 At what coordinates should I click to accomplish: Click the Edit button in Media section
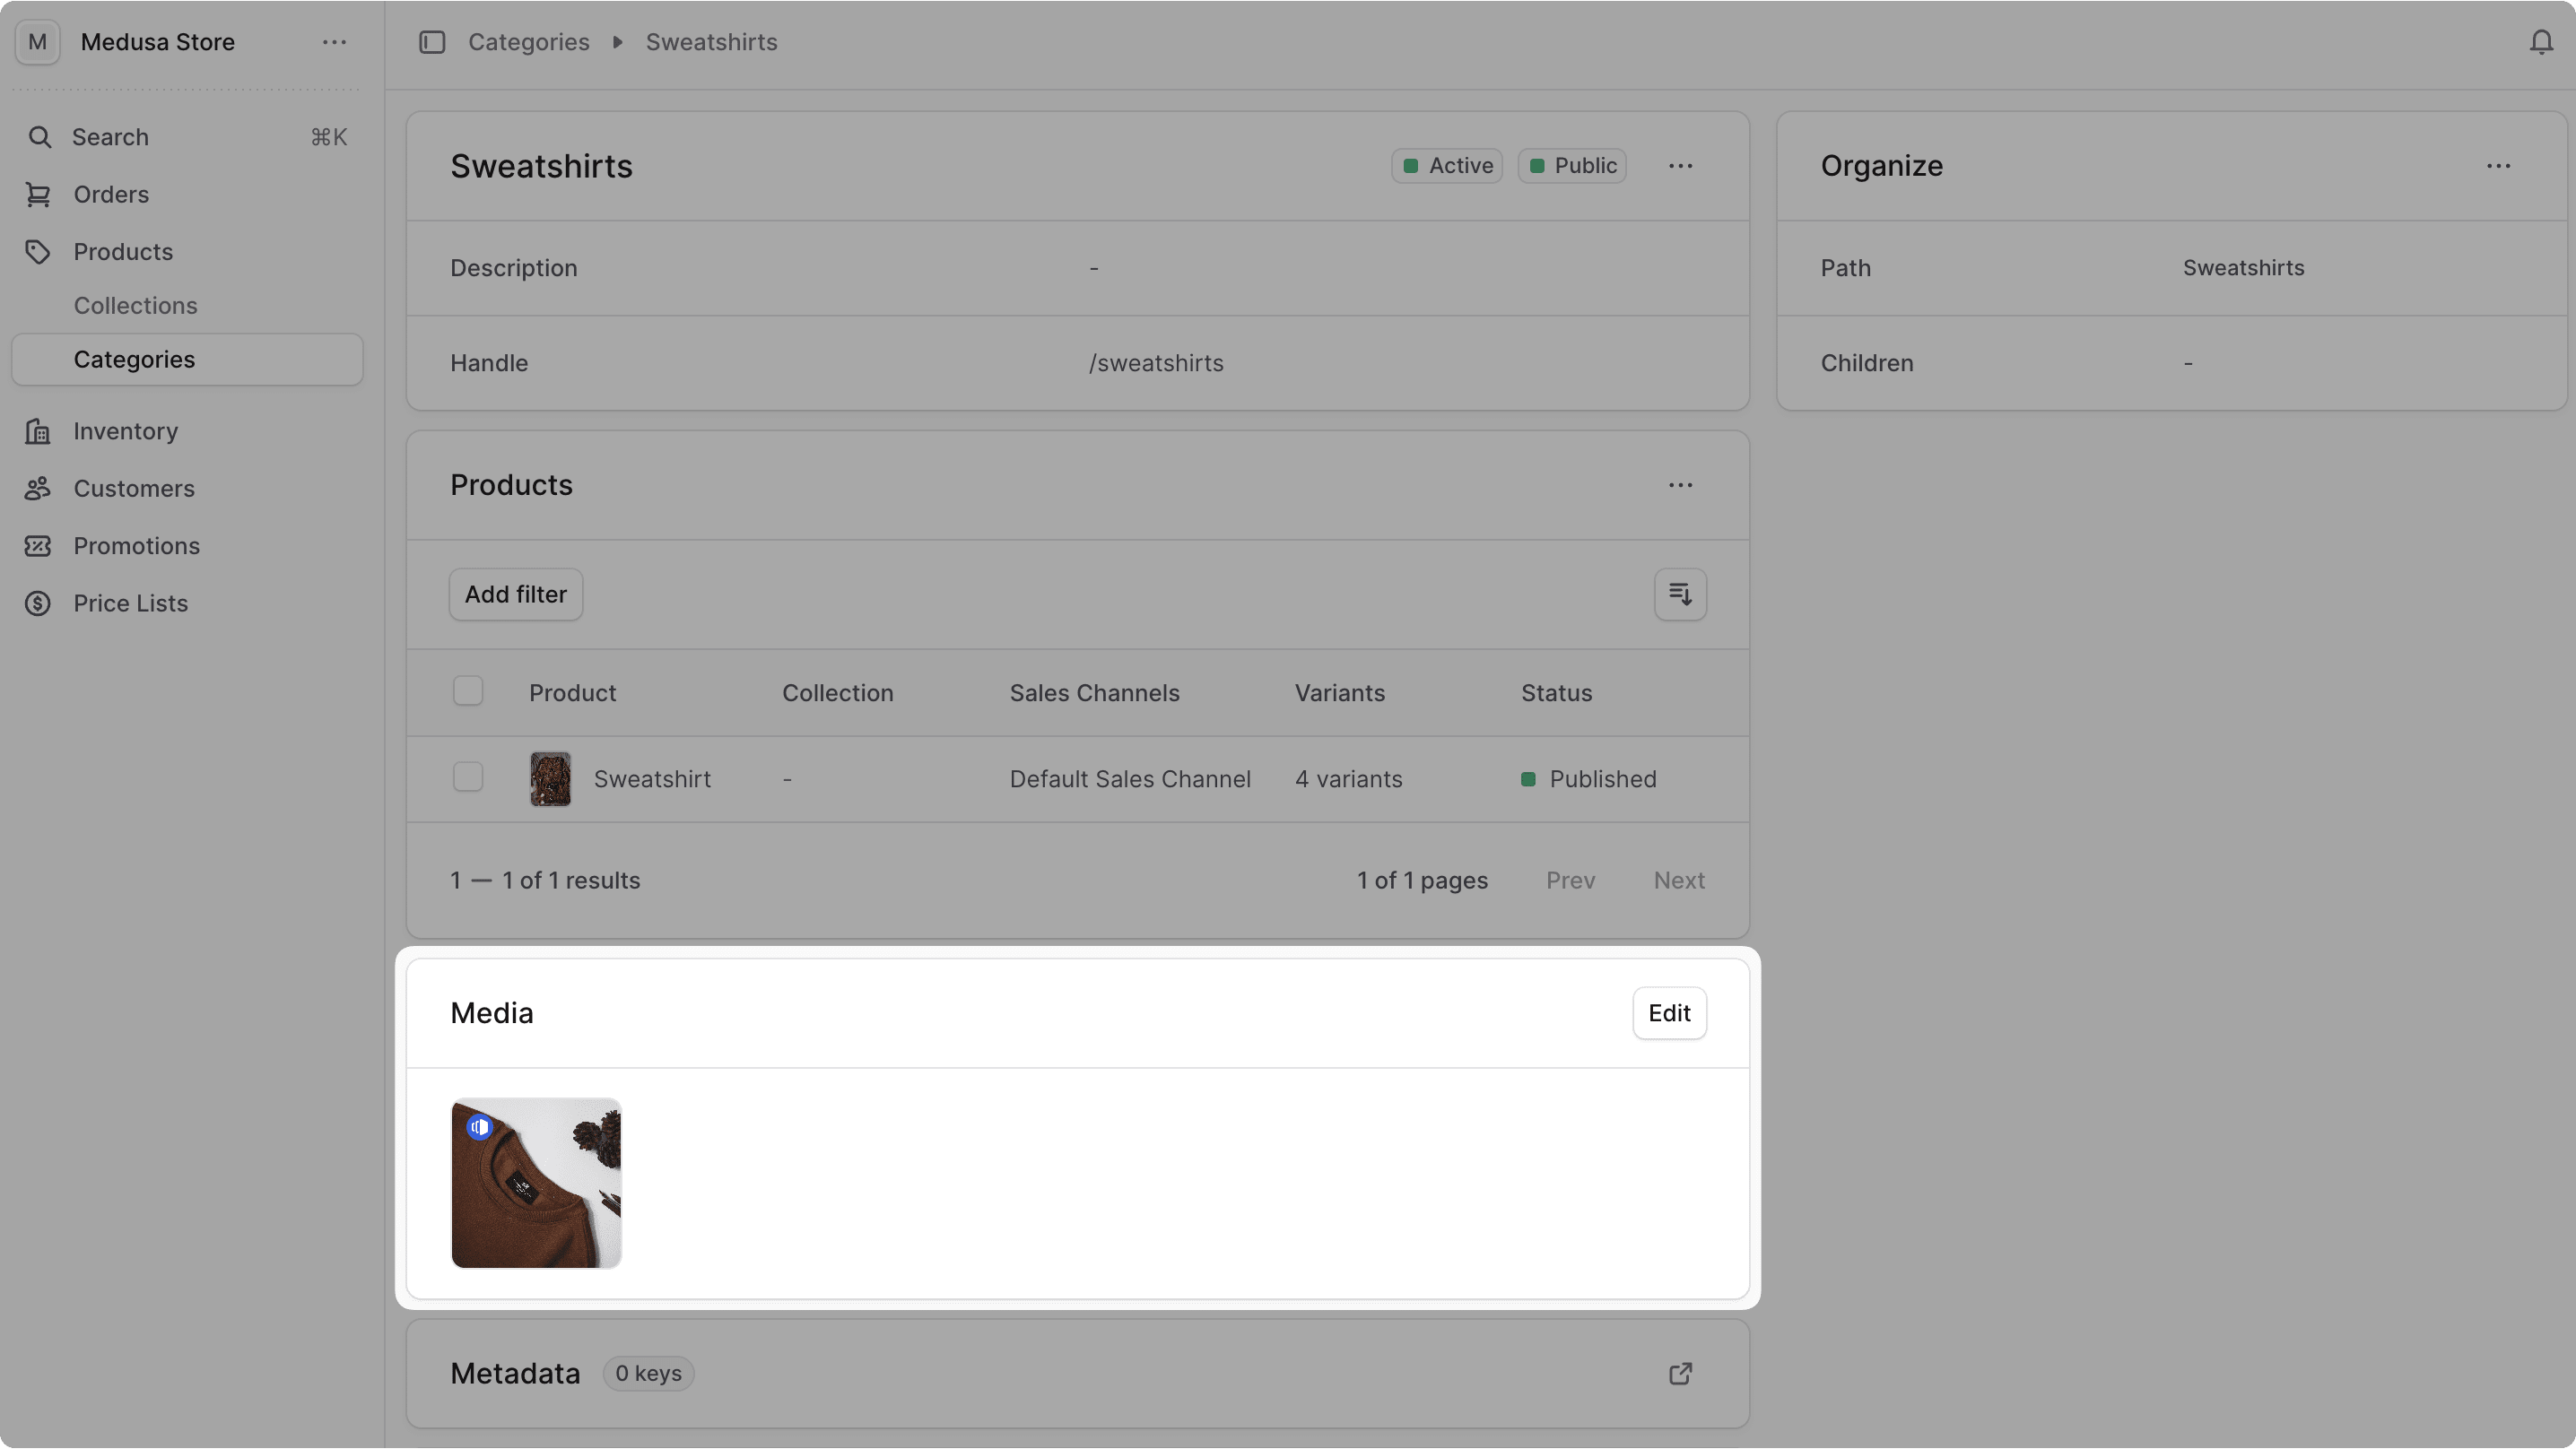1668,1013
